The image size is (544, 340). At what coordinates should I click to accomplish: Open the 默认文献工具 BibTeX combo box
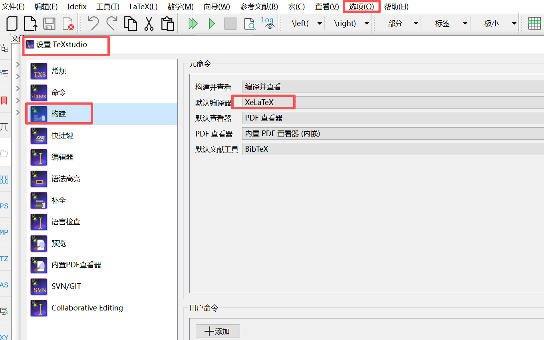[393, 149]
